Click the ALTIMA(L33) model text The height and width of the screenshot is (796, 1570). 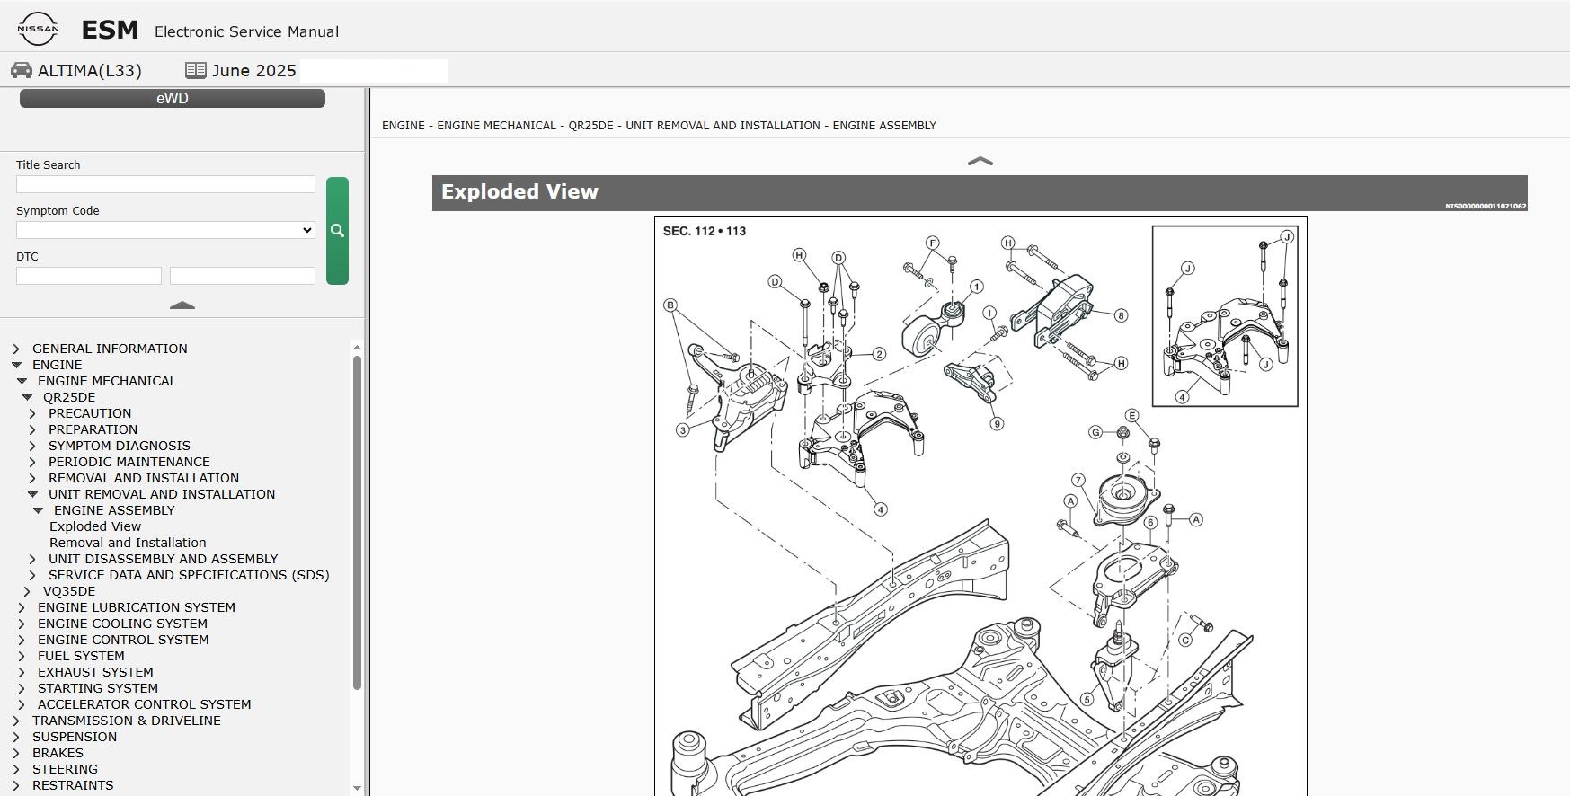pos(90,70)
